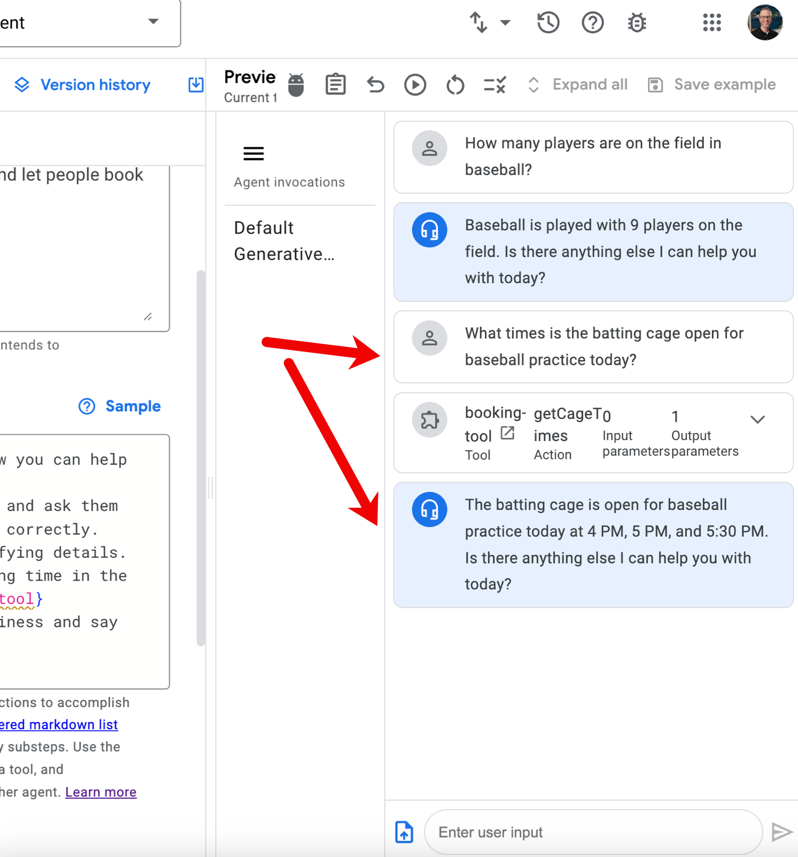Image resolution: width=798 pixels, height=857 pixels.
Task: Click the reset conversation circular arrow
Action: pos(455,85)
